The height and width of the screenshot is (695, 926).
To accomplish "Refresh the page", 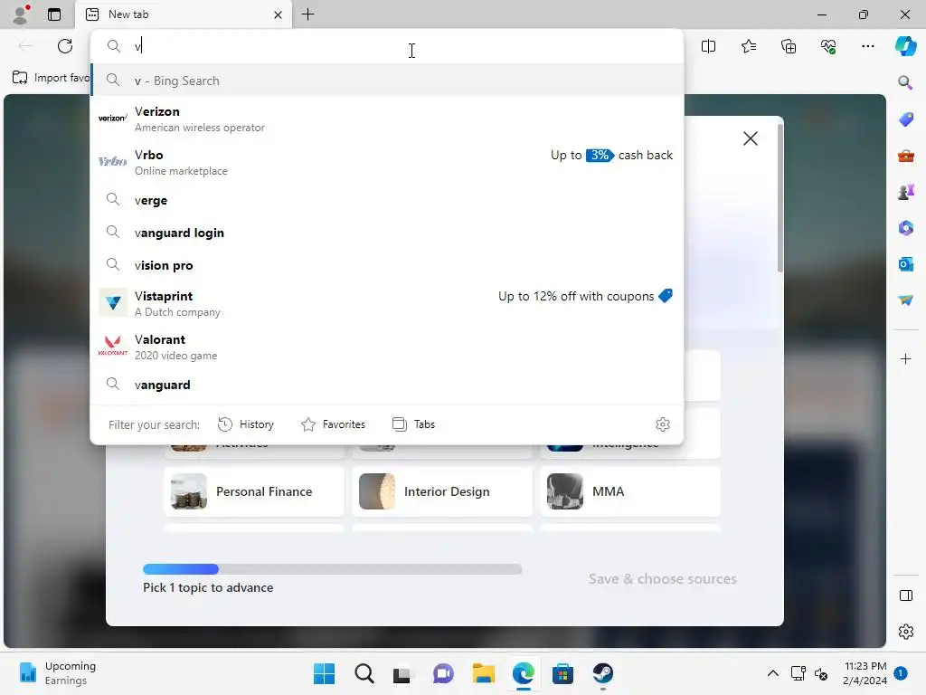I will 65,46.
